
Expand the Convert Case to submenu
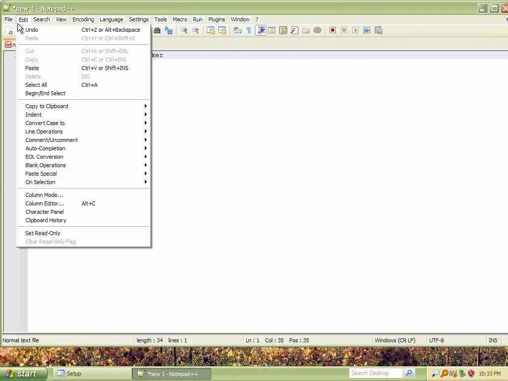point(84,123)
